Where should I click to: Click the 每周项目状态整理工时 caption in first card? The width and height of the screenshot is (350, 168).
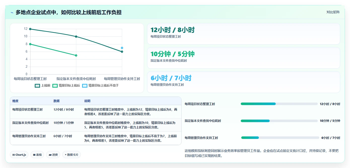(166, 37)
